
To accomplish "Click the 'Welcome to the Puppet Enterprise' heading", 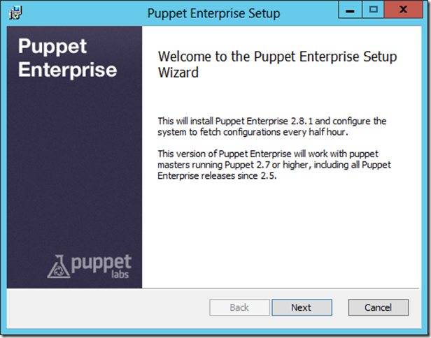I will point(277,57).
